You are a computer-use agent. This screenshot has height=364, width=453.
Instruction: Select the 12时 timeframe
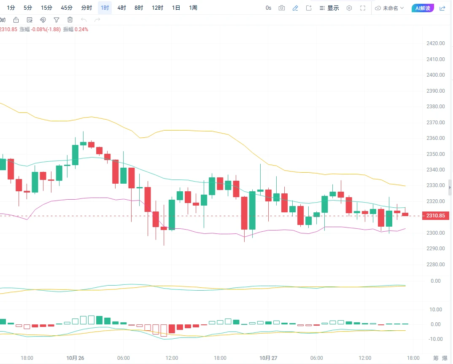click(157, 8)
